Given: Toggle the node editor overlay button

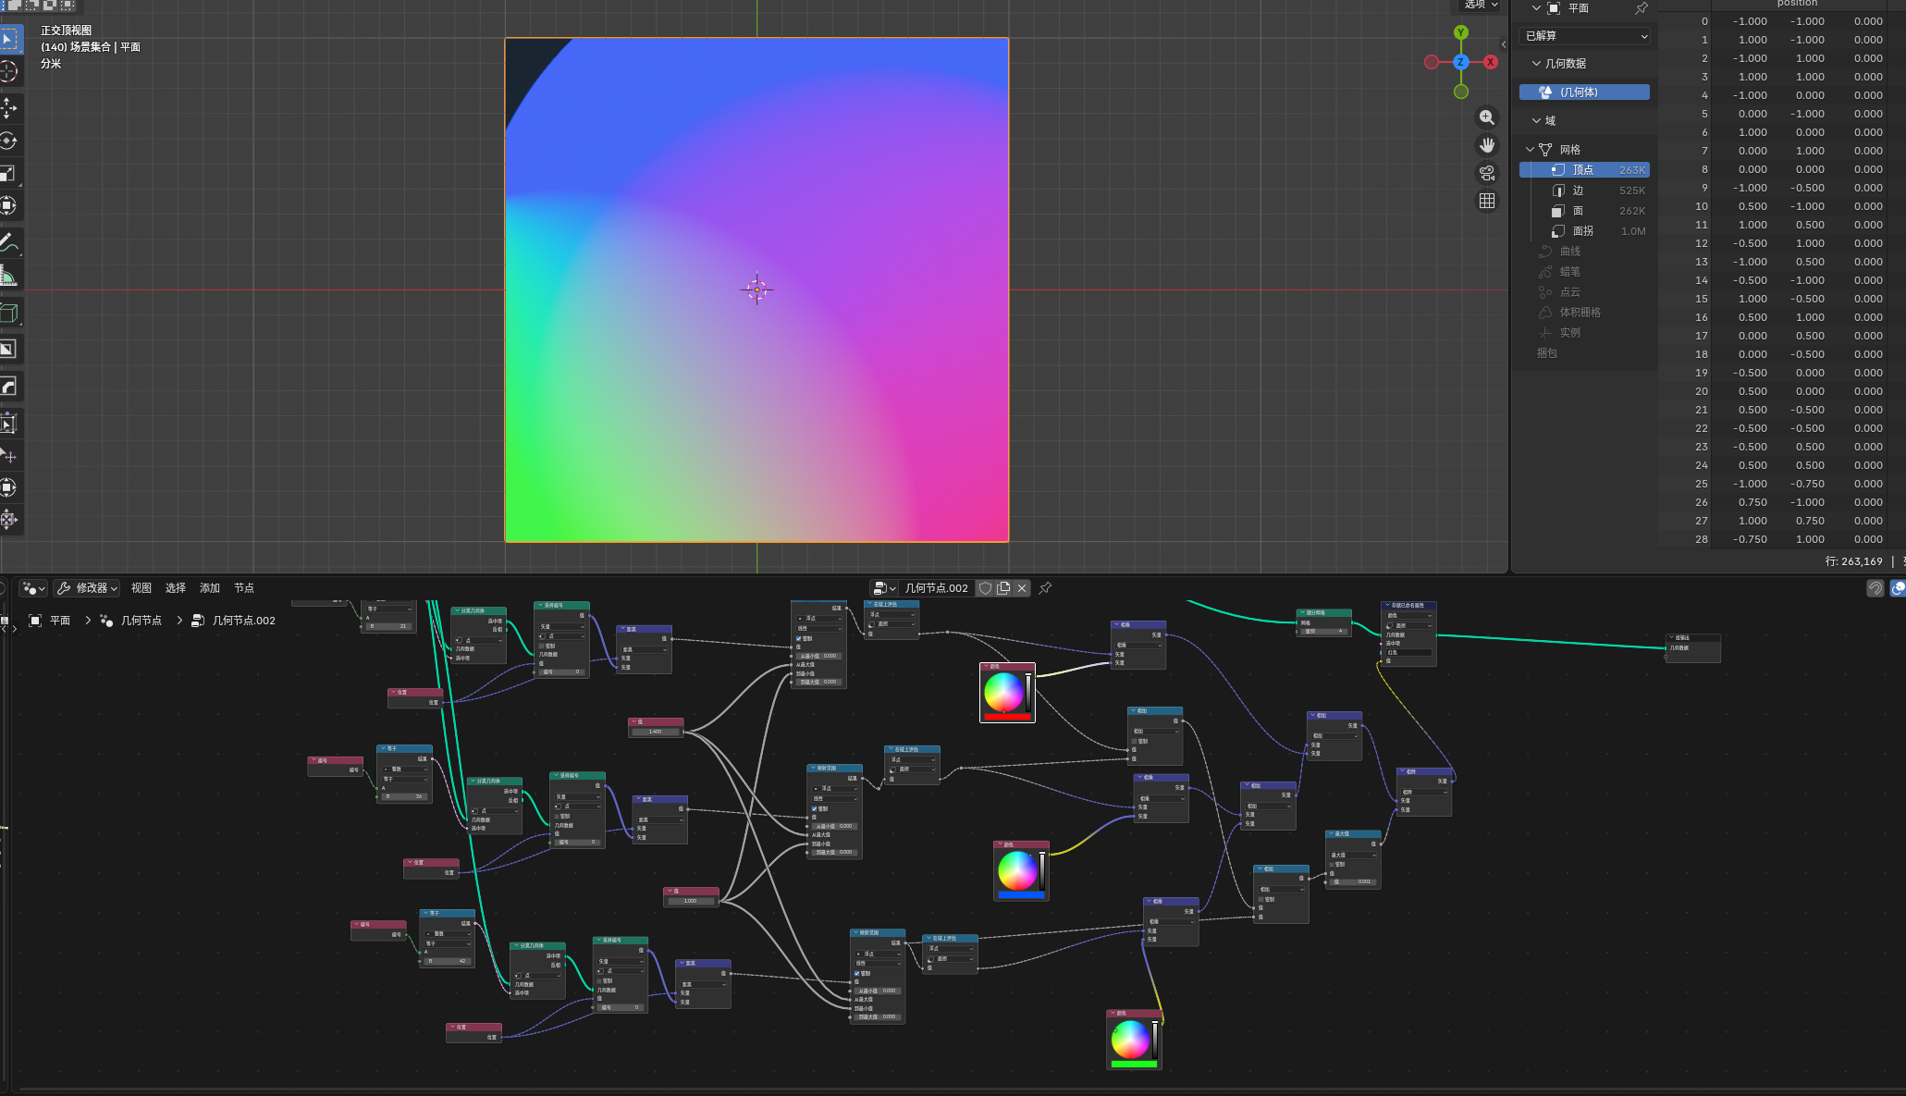Looking at the screenshot, I should 1898,588.
